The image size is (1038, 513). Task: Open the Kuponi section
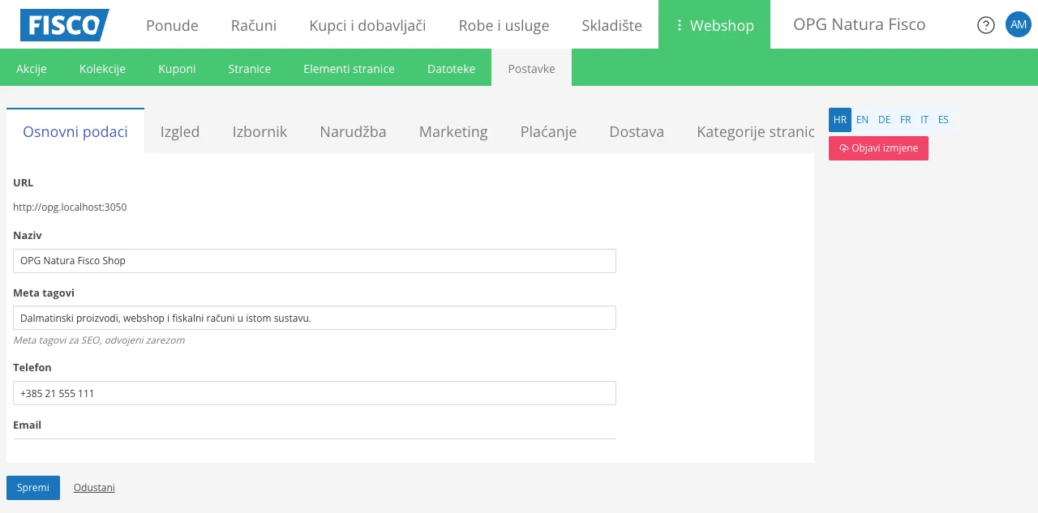(x=177, y=69)
